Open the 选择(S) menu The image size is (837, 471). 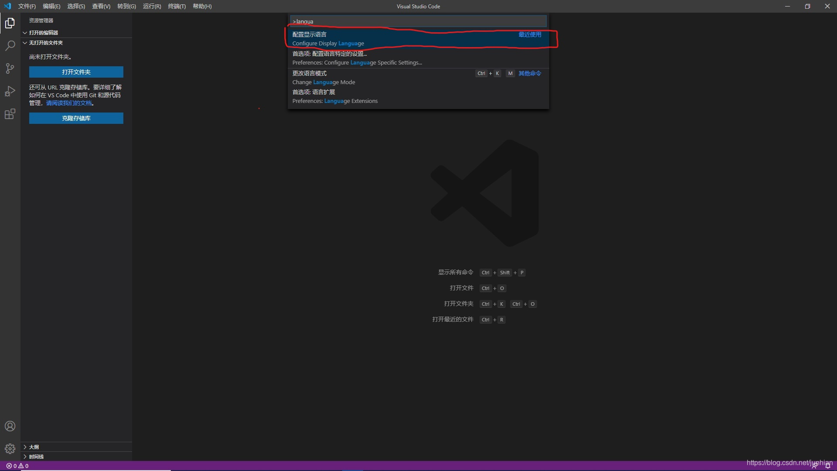point(76,6)
